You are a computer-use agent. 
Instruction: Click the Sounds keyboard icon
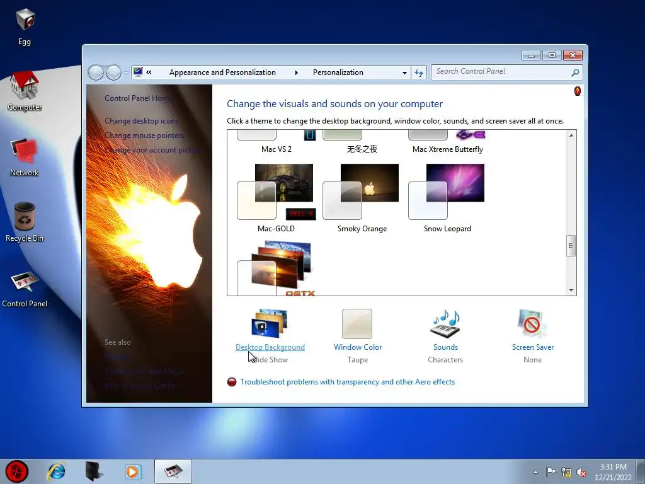coord(445,324)
